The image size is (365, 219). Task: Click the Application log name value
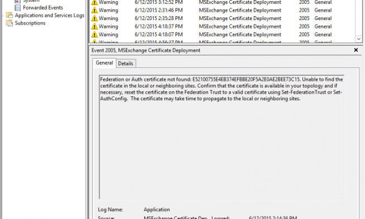coord(157,210)
